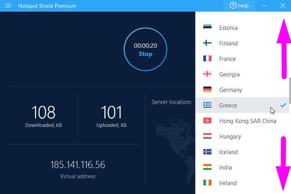
Task: Click the Ireland flag icon
Action: [x=207, y=183]
